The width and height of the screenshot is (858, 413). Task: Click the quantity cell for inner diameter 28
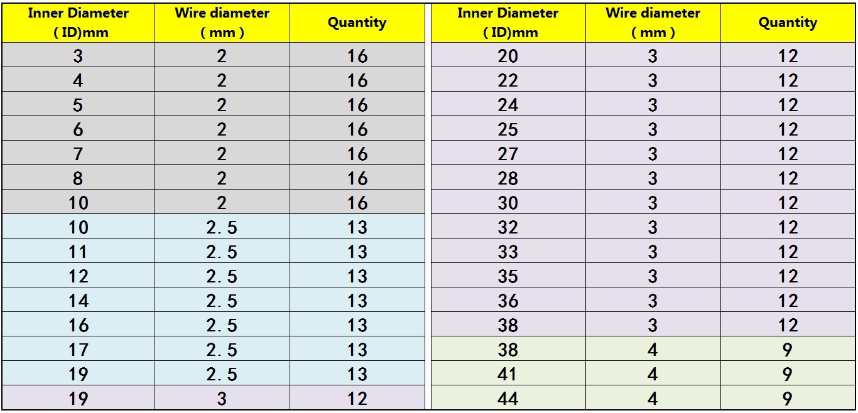[788, 178]
